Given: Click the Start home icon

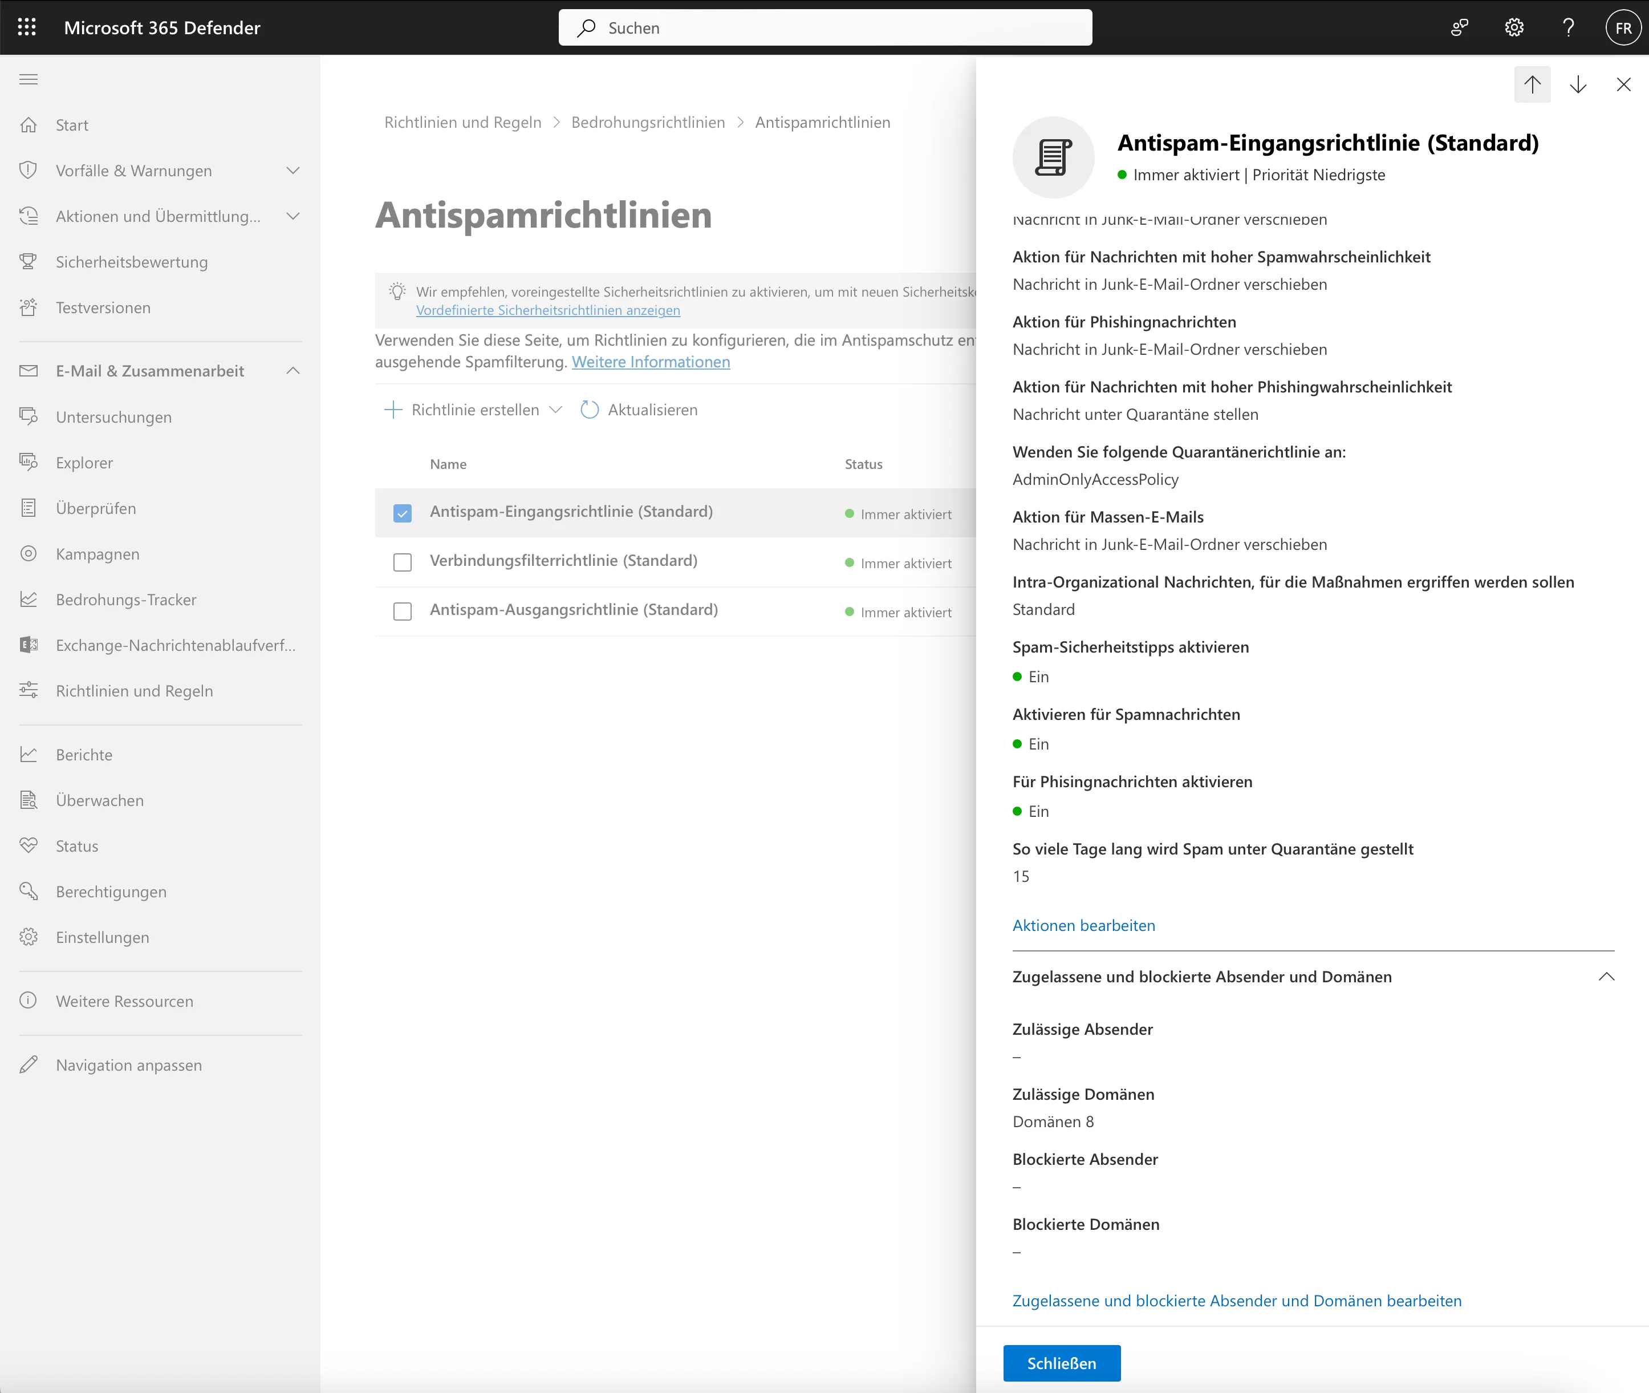Looking at the screenshot, I should 29,125.
